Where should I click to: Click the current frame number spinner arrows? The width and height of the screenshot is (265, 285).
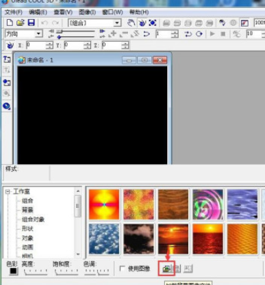(175, 34)
